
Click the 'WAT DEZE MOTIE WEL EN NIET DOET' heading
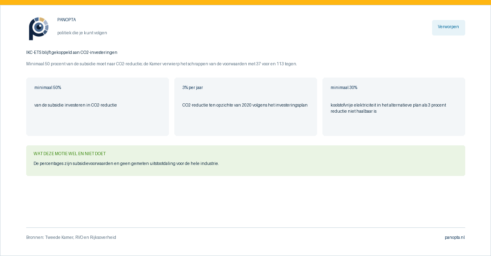[x=70, y=154]
